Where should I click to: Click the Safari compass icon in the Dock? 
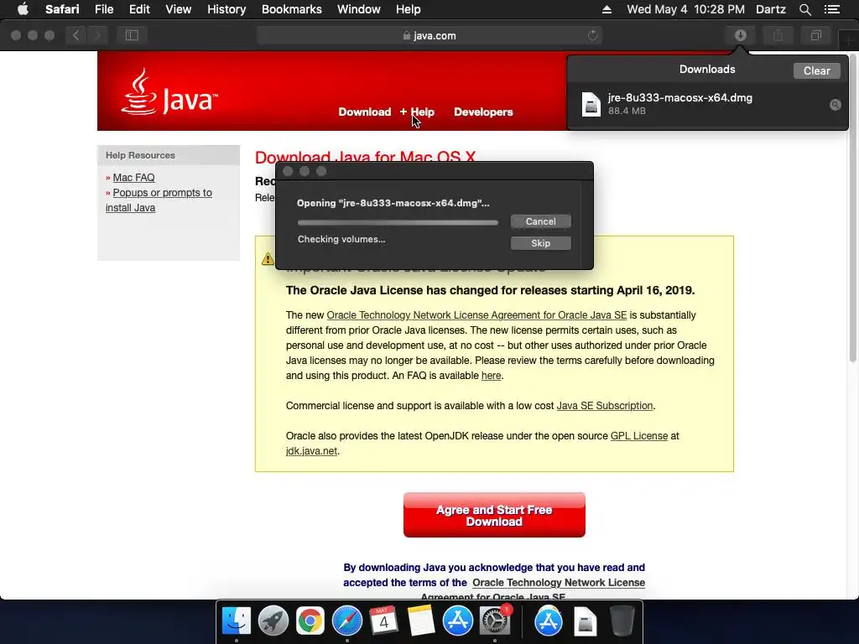pos(346,621)
